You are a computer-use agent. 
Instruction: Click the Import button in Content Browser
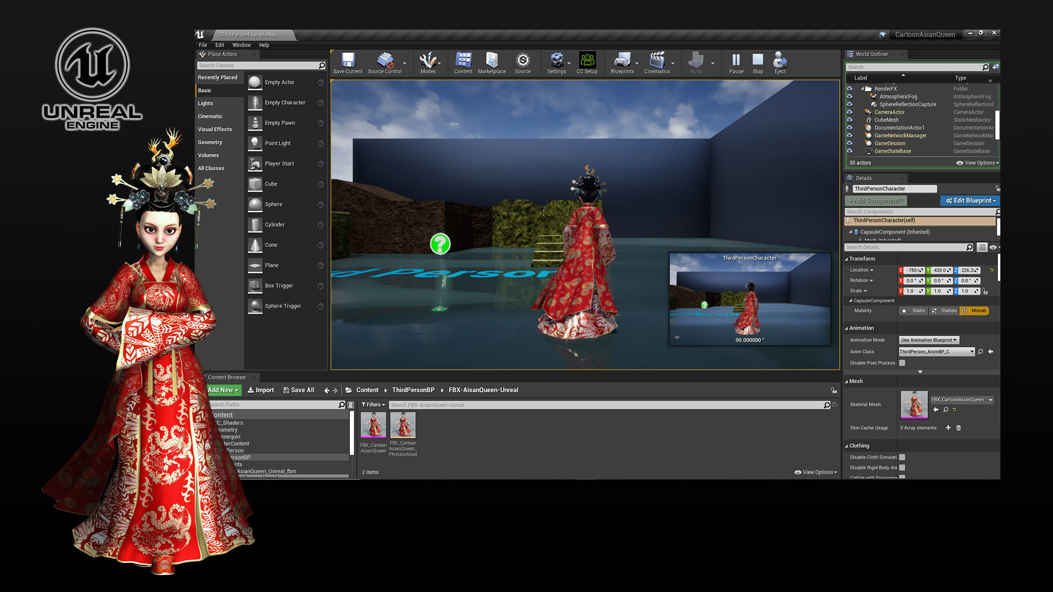tap(261, 390)
